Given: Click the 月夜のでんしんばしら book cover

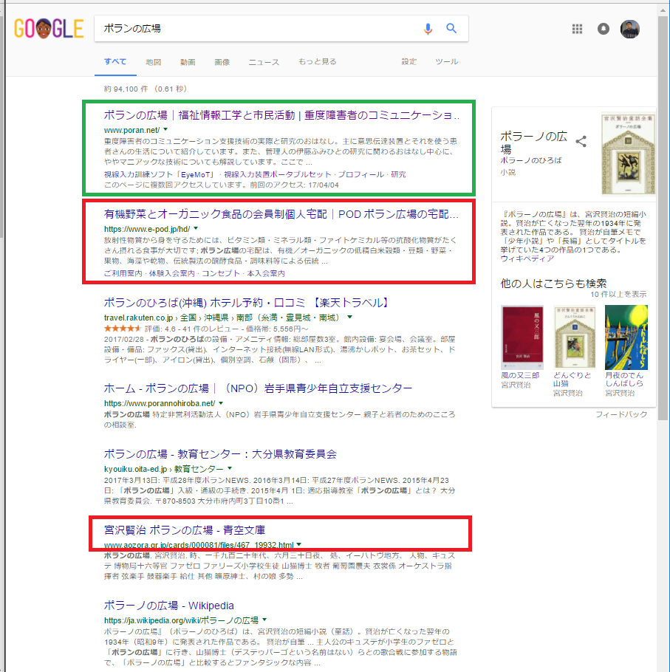Looking at the screenshot, I should pos(626,337).
